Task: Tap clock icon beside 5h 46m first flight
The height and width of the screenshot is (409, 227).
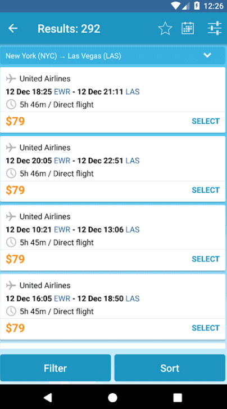Action: pos(11,105)
